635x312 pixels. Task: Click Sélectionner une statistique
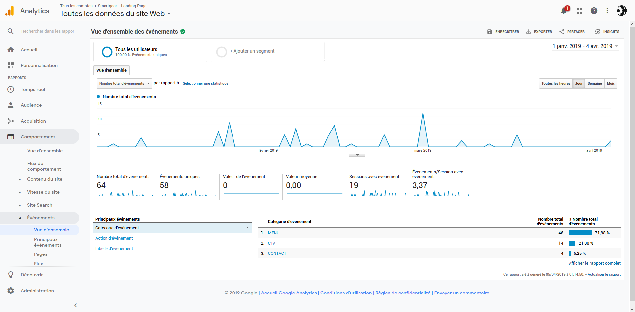click(x=205, y=83)
